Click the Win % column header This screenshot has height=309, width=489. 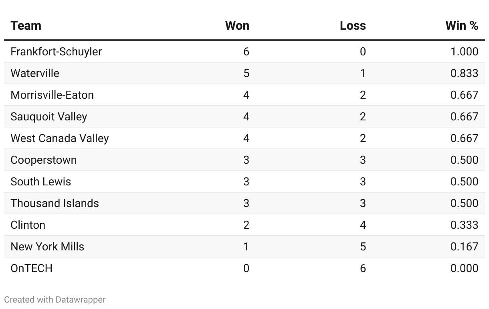pyautogui.click(x=462, y=26)
